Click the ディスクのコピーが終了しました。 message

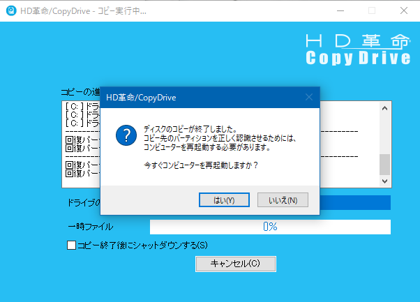click(x=190, y=129)
